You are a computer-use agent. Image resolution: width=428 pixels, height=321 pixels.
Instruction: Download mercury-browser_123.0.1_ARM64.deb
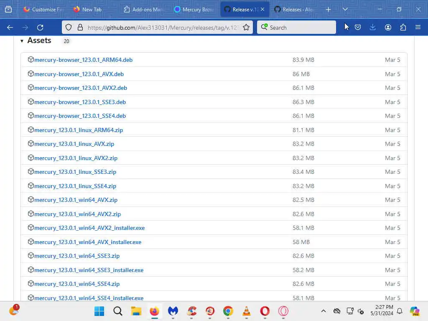click(x=83, y=60)
